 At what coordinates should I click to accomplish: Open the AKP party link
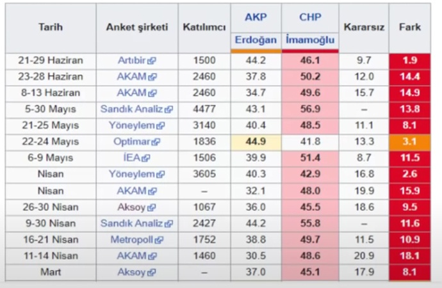point(256,17)
